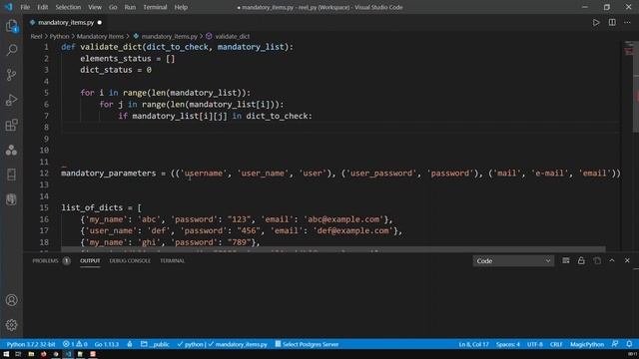Click the VS Code logo in title bar
This screenshot has width=639, height=359.
click(x=8, y=7)
